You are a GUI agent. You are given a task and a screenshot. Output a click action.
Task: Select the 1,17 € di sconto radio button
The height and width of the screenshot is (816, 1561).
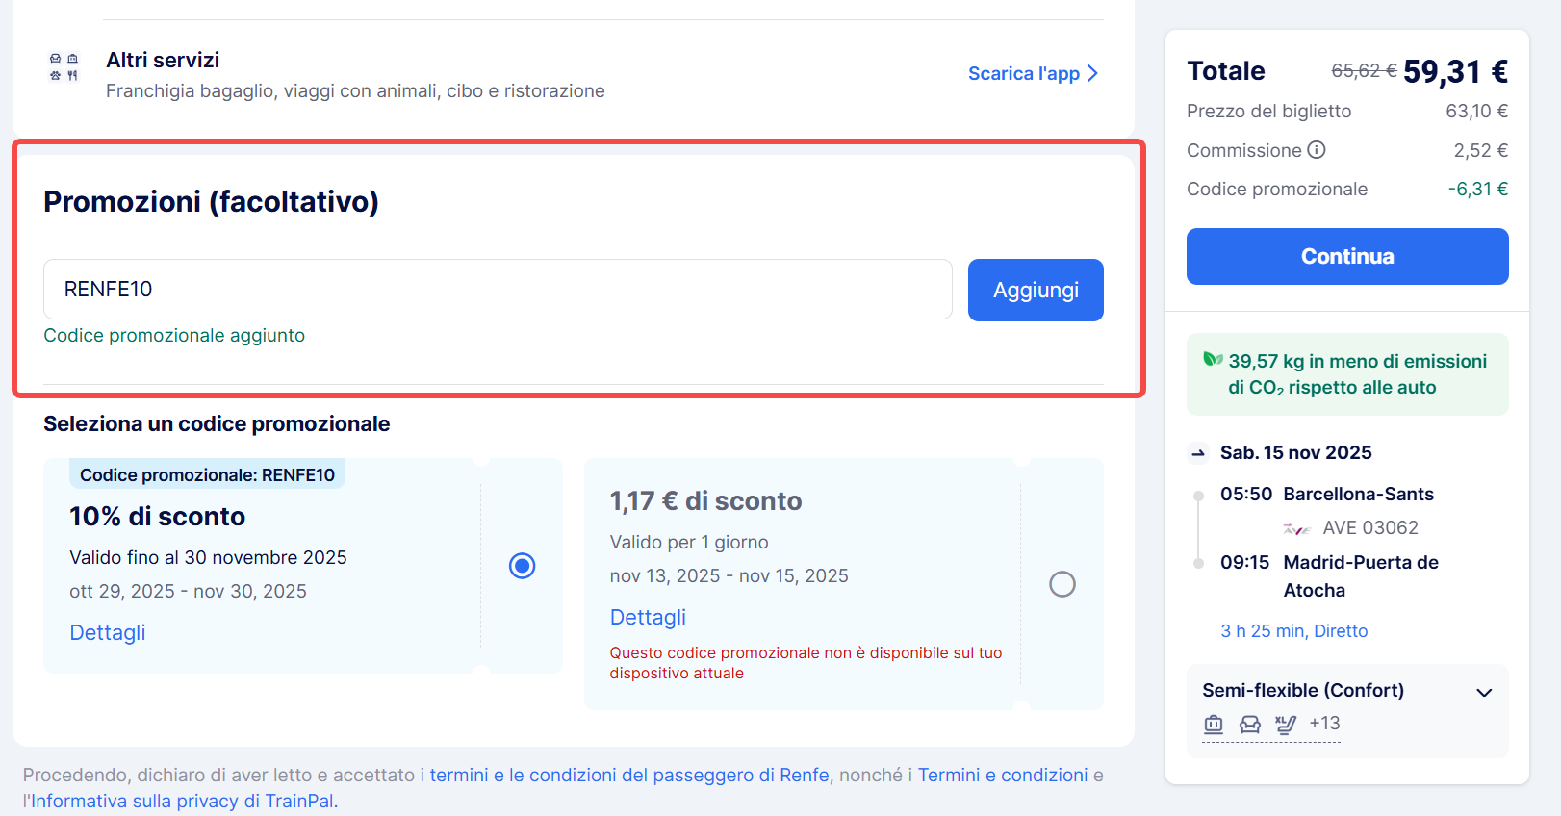1062,584
